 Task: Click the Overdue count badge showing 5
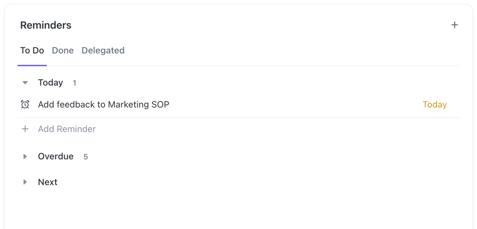coord(85,157)
